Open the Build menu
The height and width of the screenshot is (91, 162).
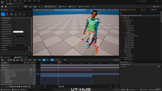coord(25,1)
